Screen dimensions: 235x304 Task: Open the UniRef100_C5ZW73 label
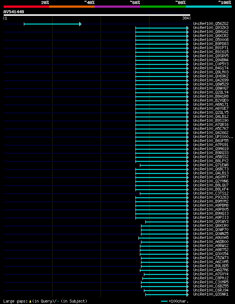click(211, 258)
